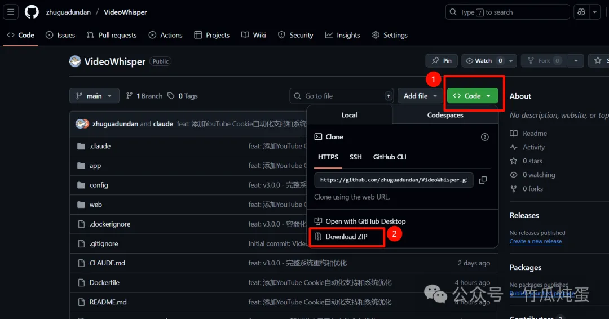
Task: Go to GitHub home via Octocat logo
Action: (x=32, y=12)
